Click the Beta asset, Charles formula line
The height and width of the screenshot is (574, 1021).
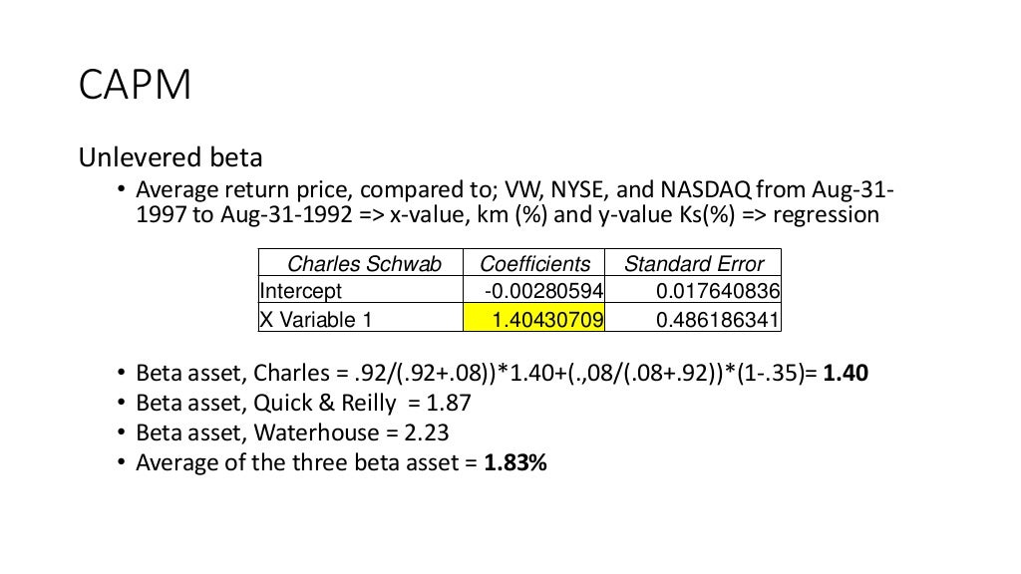[x=502, y=373]
